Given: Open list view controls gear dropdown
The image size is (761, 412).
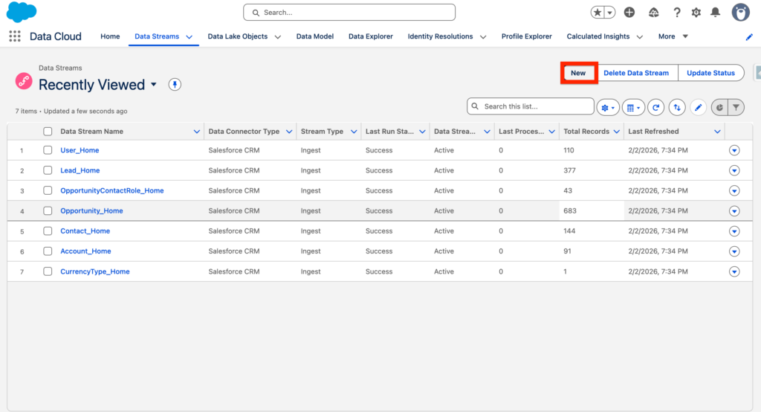Looking at the screenshot, I should (x=607, y=107).
